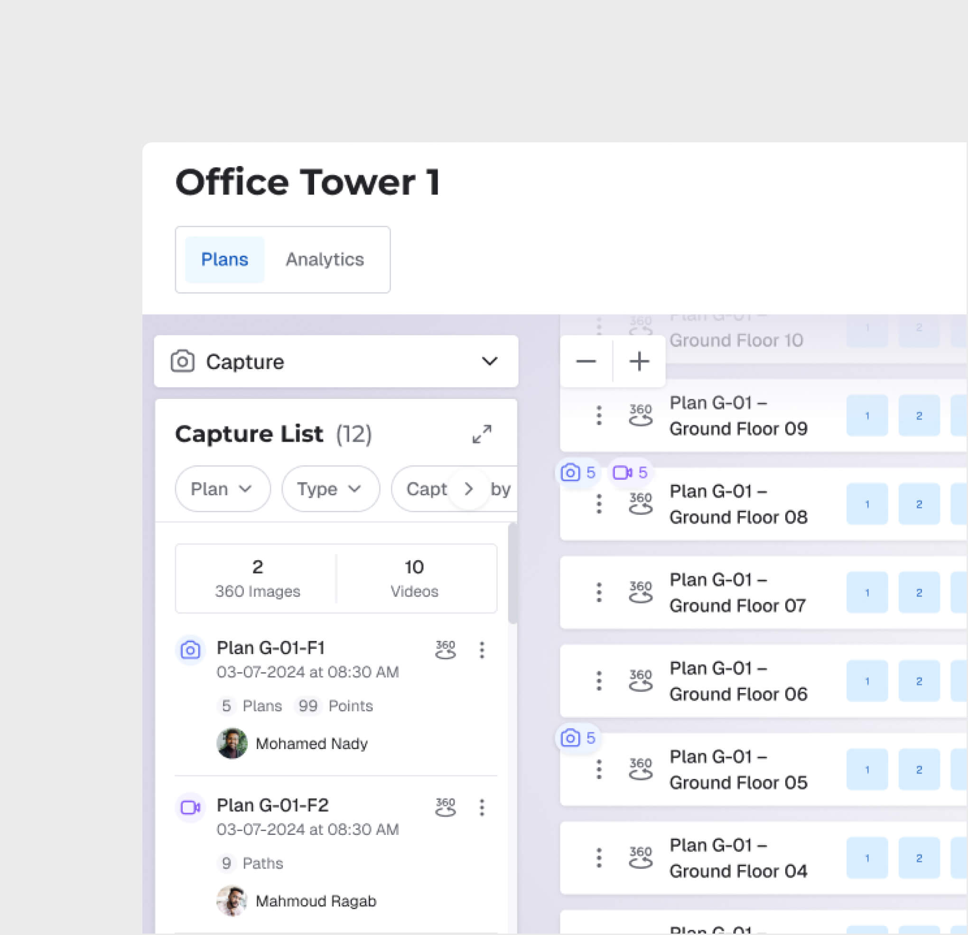The image size is (968, 935).
Task: Click video badge above Ground Floor 08
Action: (630, 473)
